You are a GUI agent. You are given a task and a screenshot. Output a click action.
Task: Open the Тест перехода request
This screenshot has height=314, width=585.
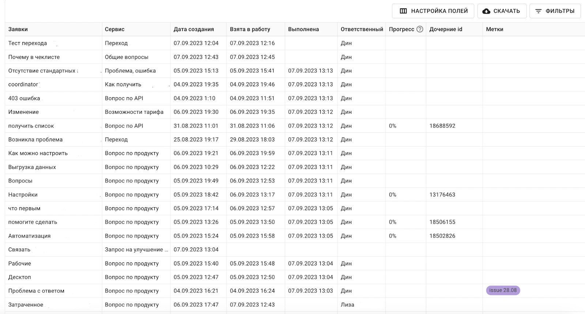(x=27, y=43)
